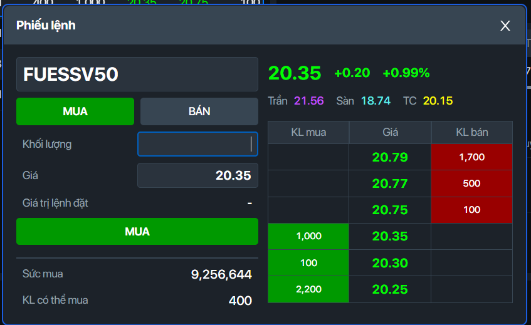Pick ask price 20.77 in order book
Screen dimensions: 531x325
[x=390, y=183]
